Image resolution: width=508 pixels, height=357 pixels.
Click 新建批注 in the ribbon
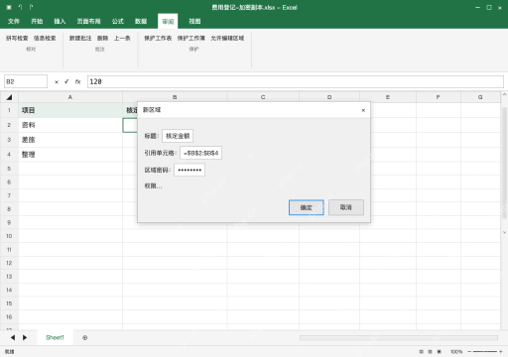80,38
